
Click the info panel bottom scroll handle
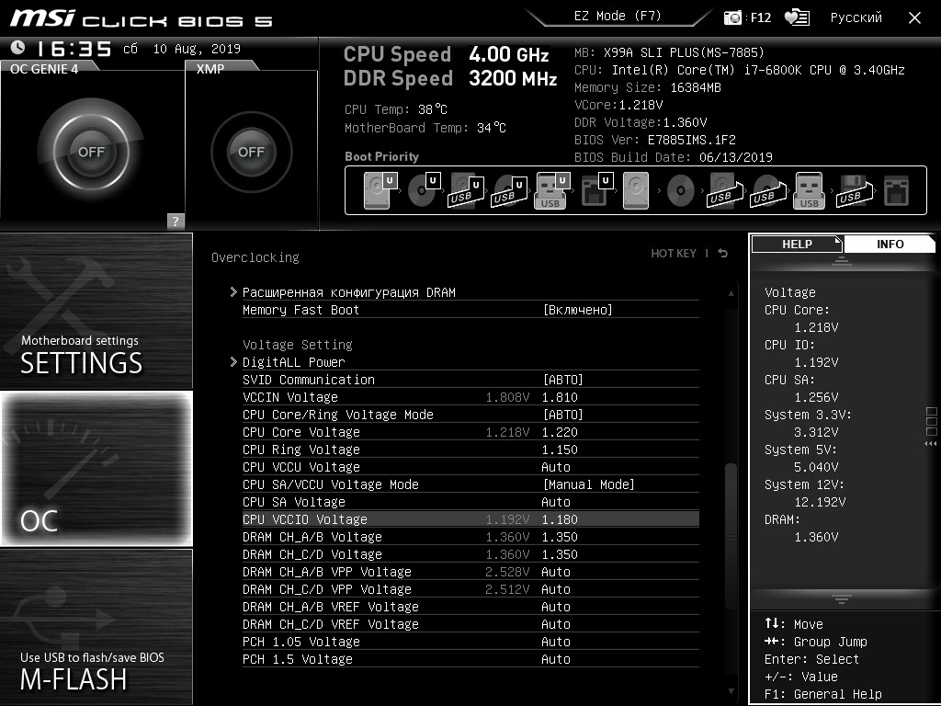pos(842,598)
